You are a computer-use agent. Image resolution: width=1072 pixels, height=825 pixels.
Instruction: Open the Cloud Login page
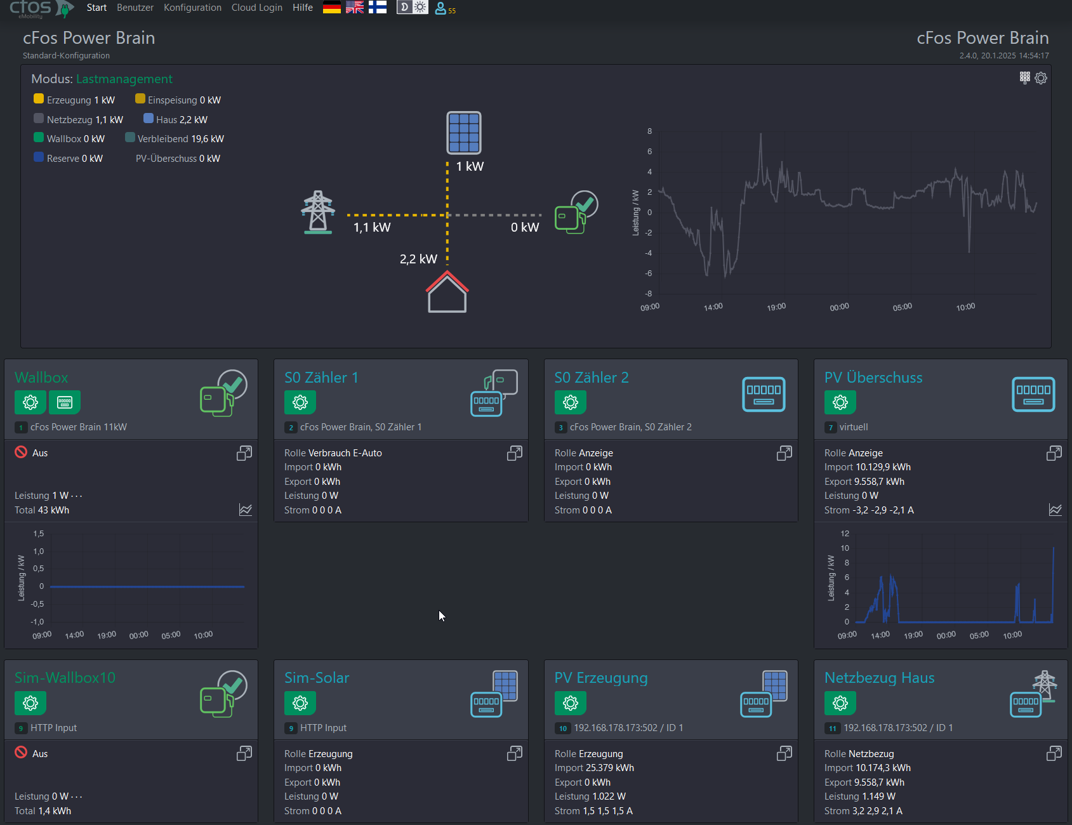(x=257, y=8)
